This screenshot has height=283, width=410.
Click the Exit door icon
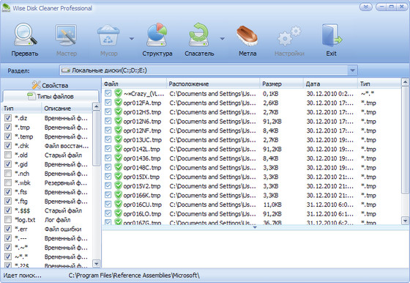[332, 34]
